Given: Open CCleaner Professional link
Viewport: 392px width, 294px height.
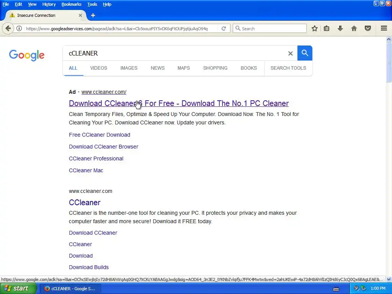Looking at the screenshot, I should [96, 158].
